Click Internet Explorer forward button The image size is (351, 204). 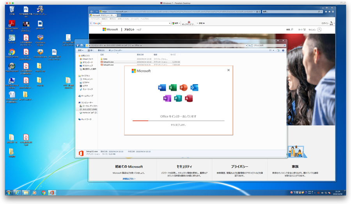click(x=96, y=11)
